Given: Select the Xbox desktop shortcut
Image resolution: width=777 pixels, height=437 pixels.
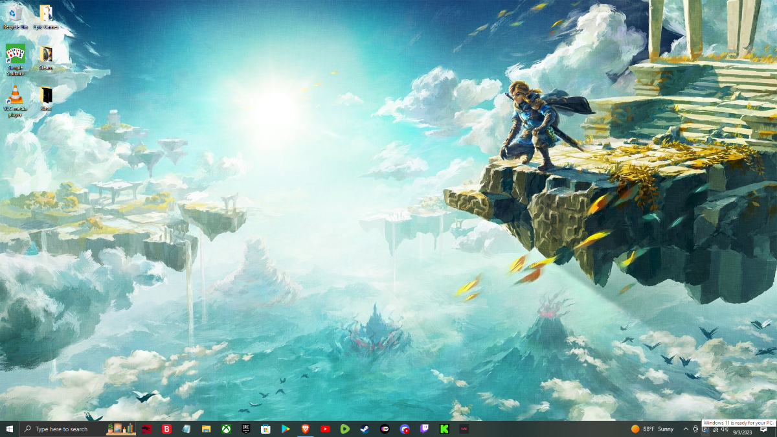Looking at the screenshot, I should pos(46,99).
